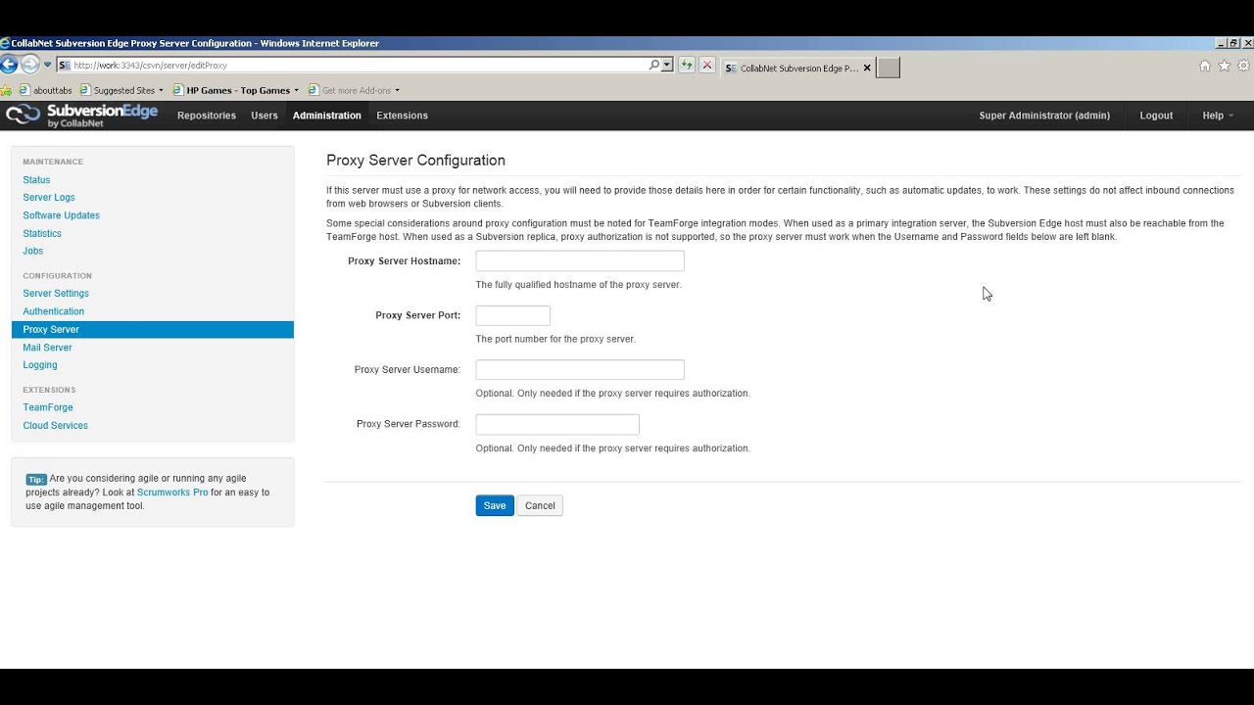Image resolution: width=1254 pixels, height=705 pixels.
Task: Go to the browser Home page icon
Action: [1205, 66]
